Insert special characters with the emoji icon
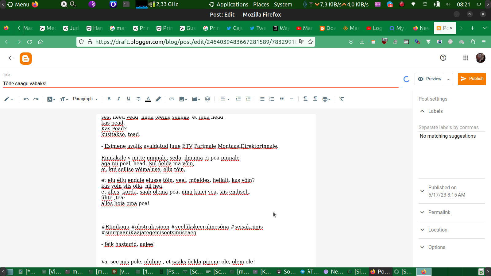Viewport: 491px width, 276px height. (x=207, y=99)
